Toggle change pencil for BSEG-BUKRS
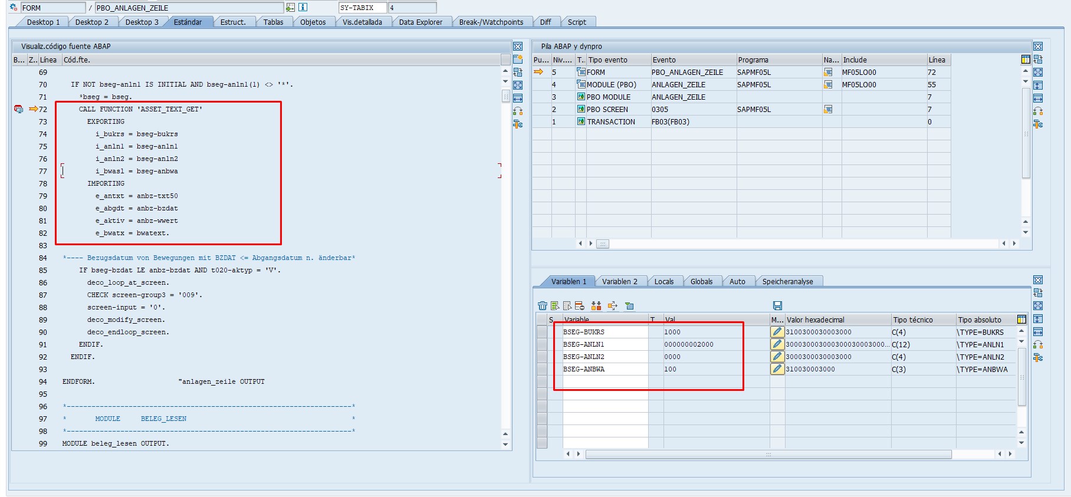 point(777,332)
